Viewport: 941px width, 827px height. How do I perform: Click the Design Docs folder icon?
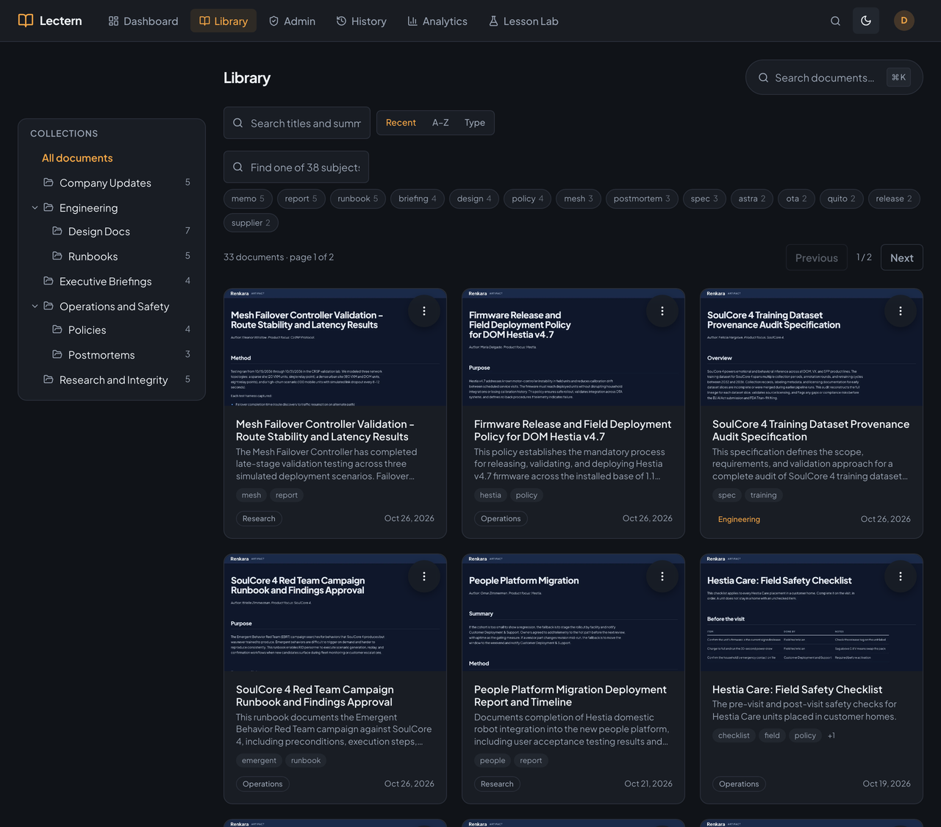click(x=57, y=231)
